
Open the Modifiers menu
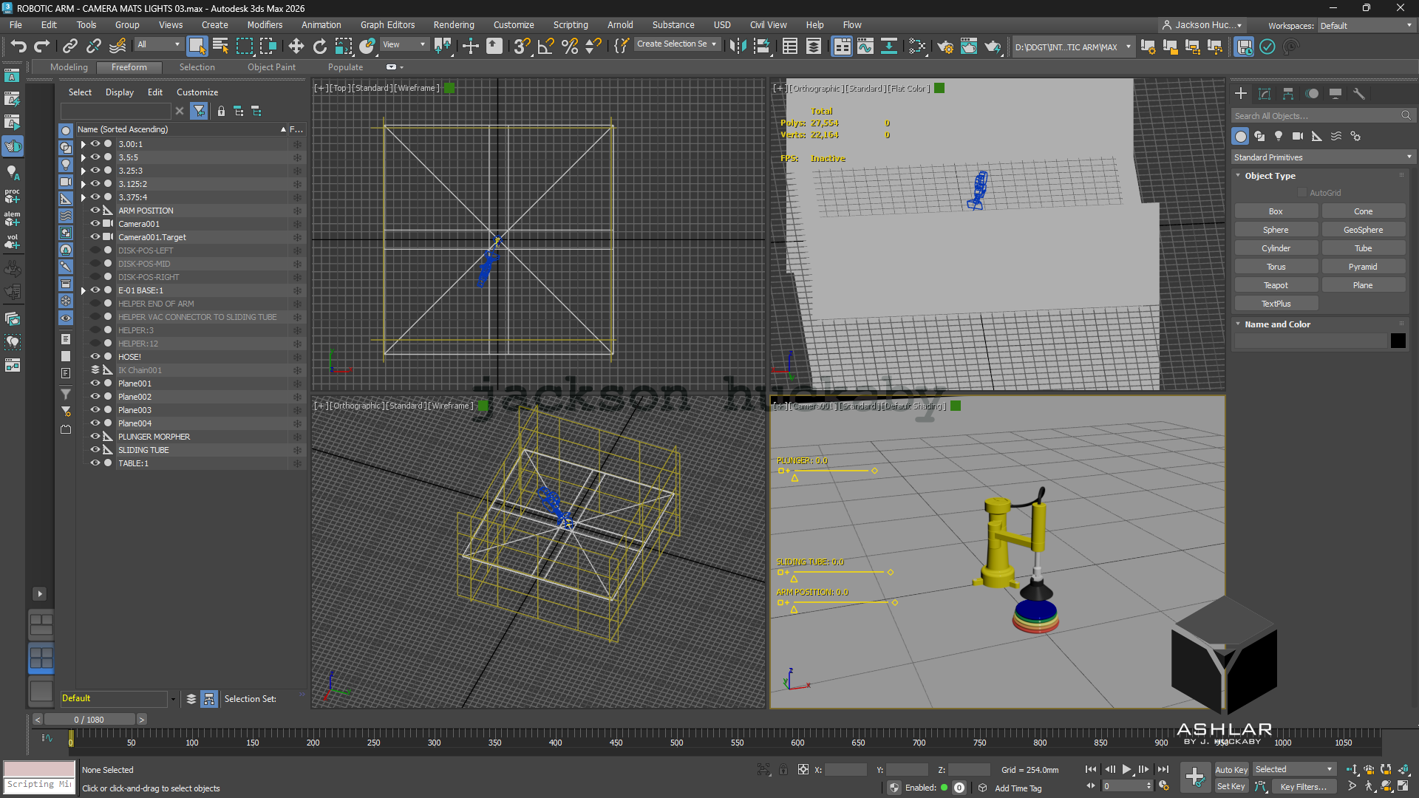[x=265, y=24]
